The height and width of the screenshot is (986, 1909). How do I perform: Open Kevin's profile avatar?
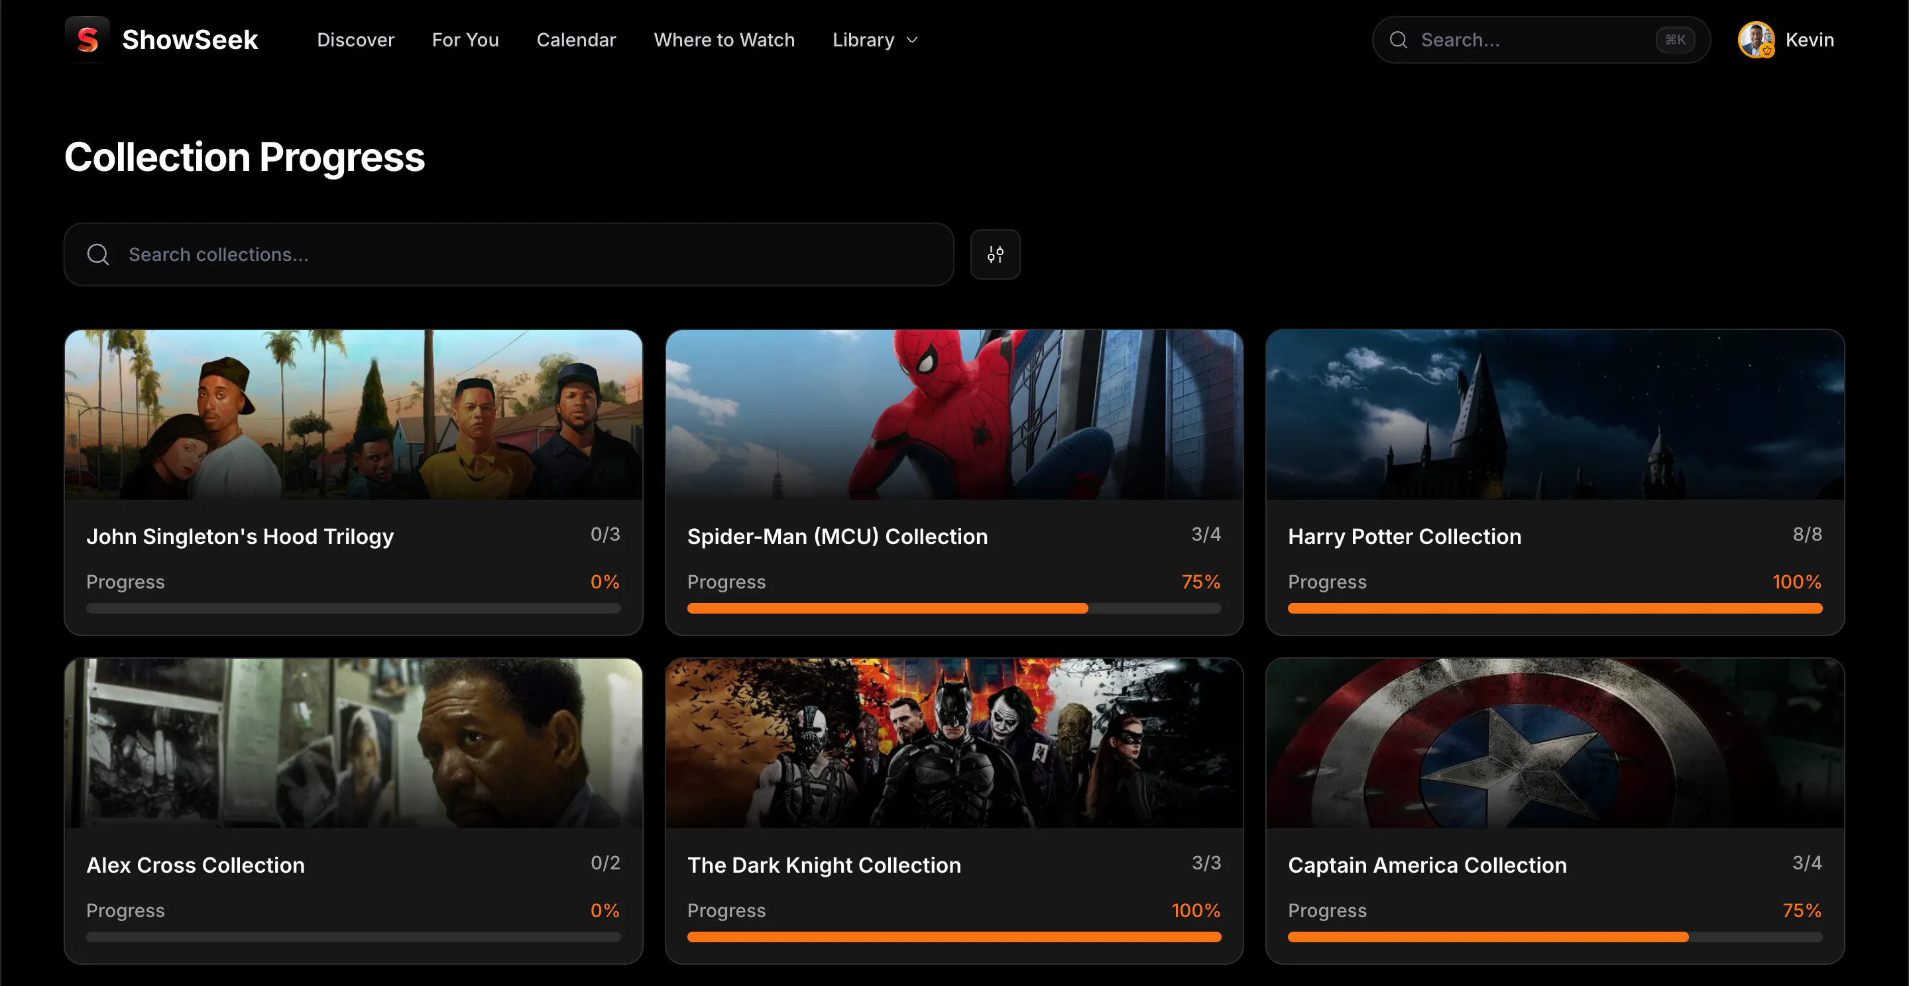[x=1757, y=40]
